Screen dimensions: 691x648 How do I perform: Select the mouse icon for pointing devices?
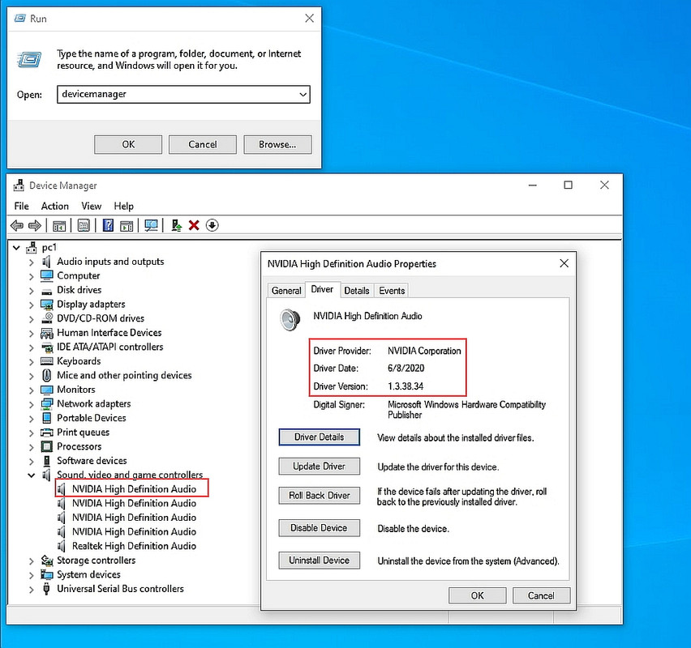(x=47, y=375)
